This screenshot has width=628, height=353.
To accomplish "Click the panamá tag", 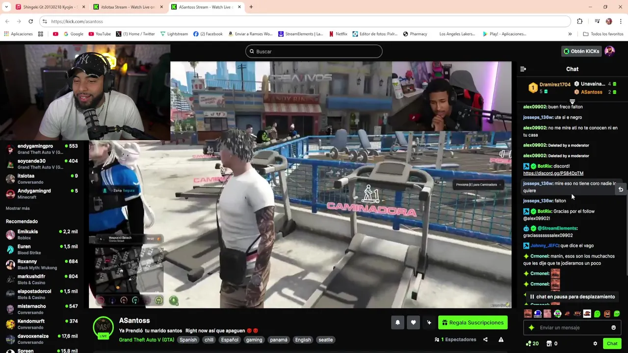I will (x=279, y=340).
